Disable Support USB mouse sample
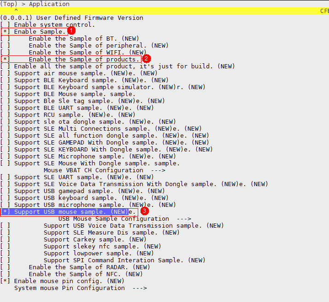This screenshot has height=302, width=329. [6, 211]
